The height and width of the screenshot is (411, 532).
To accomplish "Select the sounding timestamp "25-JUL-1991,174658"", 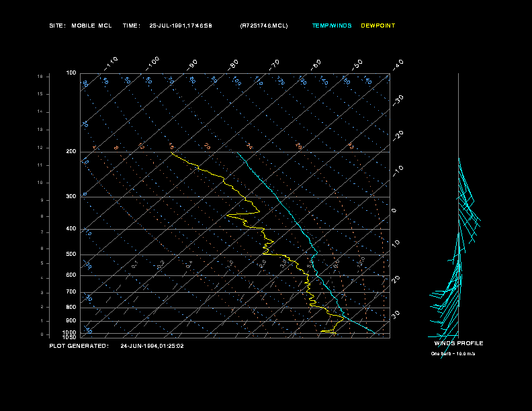I will tap(181, 26).
